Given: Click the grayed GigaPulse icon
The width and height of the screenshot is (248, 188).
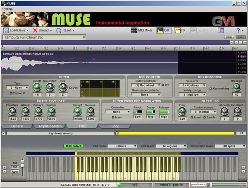Looking at the screenshot, I should pyautogui.click(x=193, y=30).
